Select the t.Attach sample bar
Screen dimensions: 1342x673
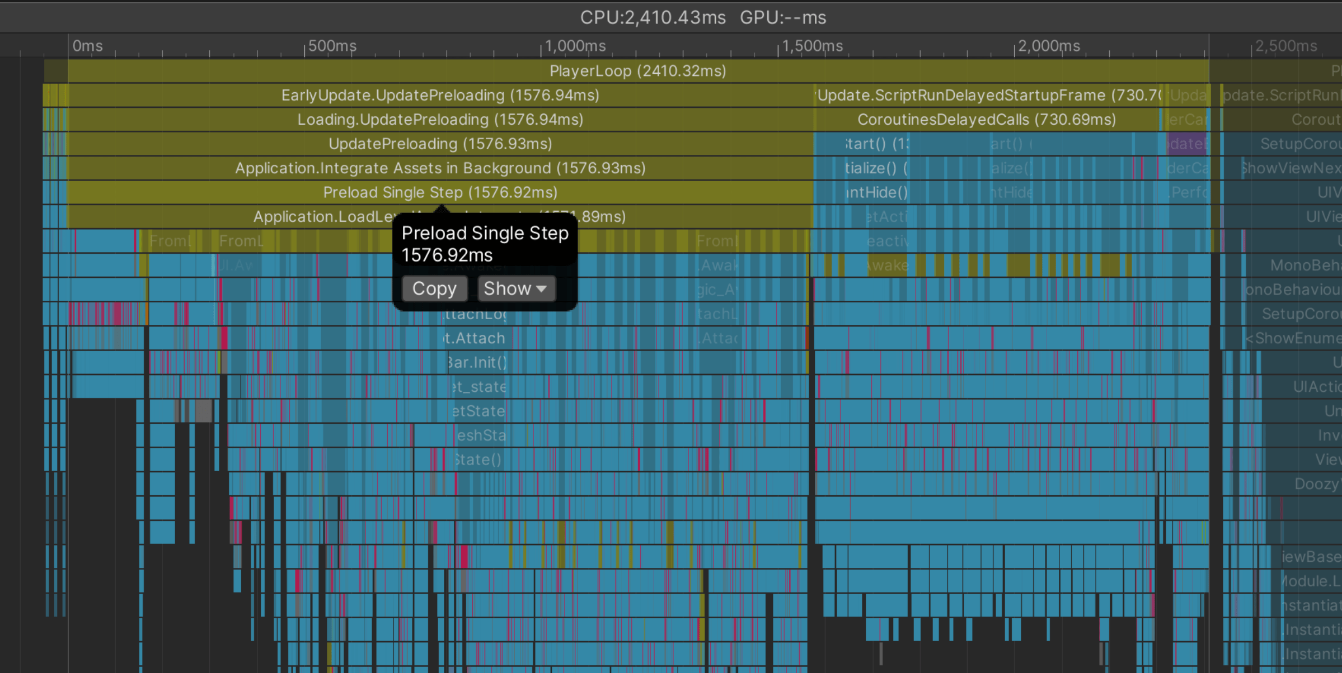tap(476, 338)
